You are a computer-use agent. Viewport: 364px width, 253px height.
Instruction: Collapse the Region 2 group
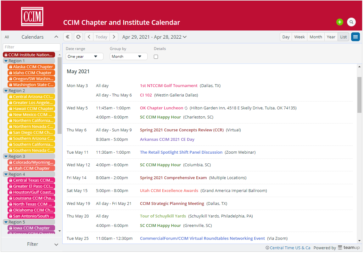pyautogui.click(x=5, y=91)
